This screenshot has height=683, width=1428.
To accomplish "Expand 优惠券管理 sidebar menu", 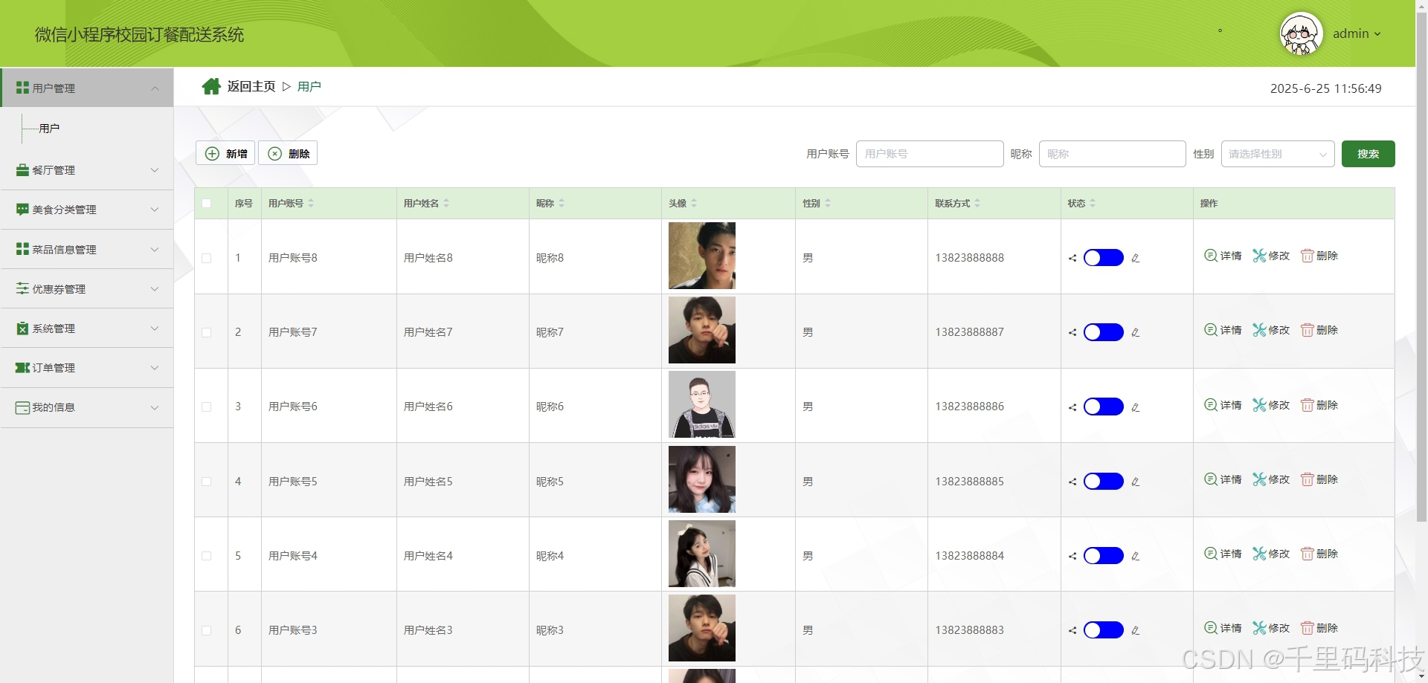I will point(87,289).
